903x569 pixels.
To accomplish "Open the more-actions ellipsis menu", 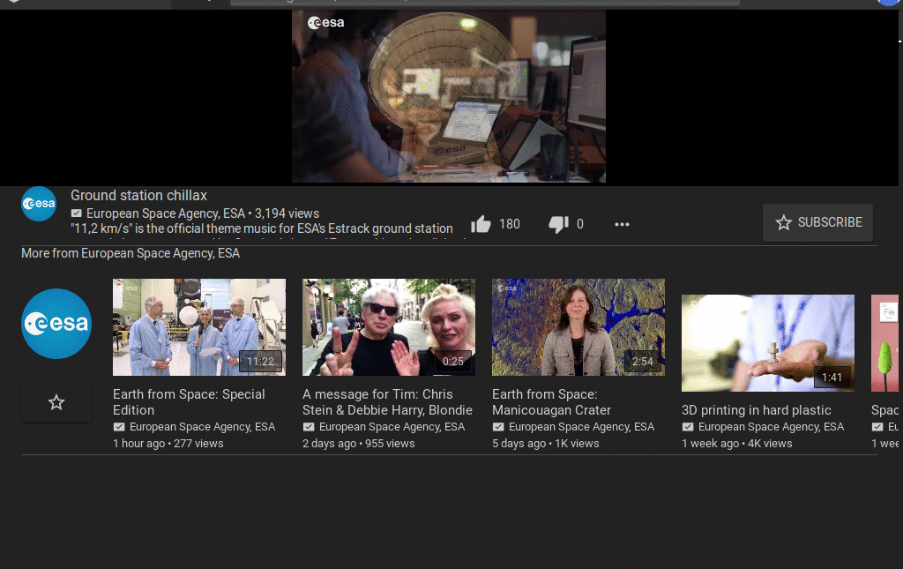I will pos(622,225).
